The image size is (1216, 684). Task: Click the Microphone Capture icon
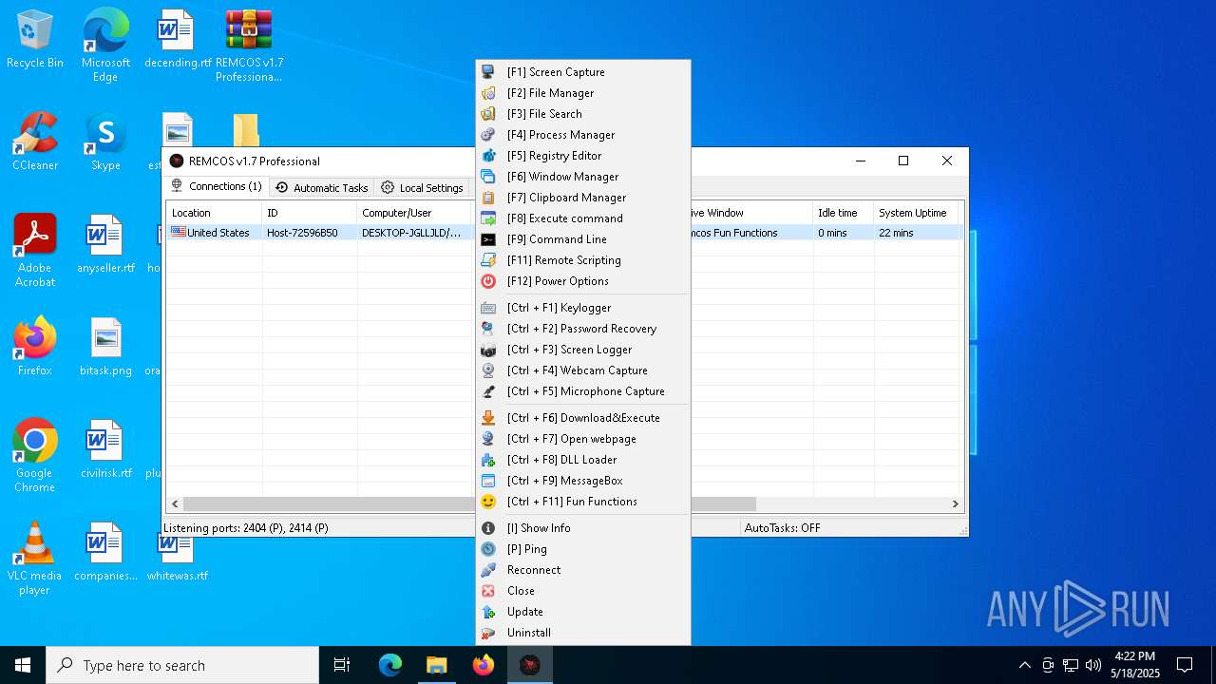(488, 391)
